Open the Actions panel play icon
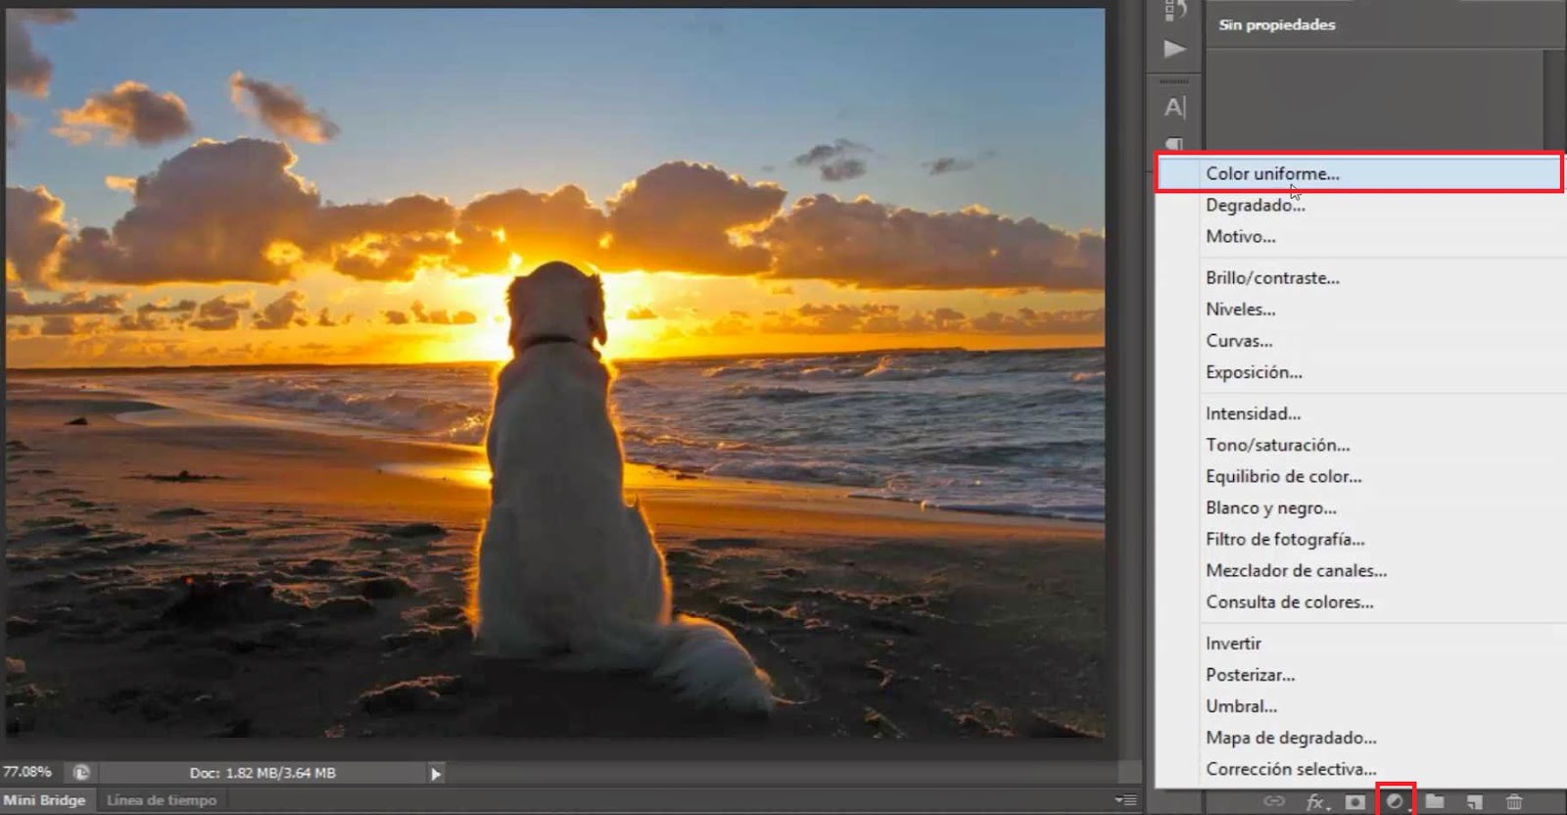This screenshot has height=815, width=1567. click(x=1174, y=49)
